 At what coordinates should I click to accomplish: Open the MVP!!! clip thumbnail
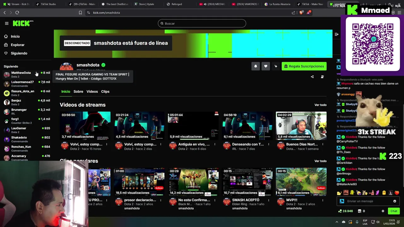click(x=301, y=182)
